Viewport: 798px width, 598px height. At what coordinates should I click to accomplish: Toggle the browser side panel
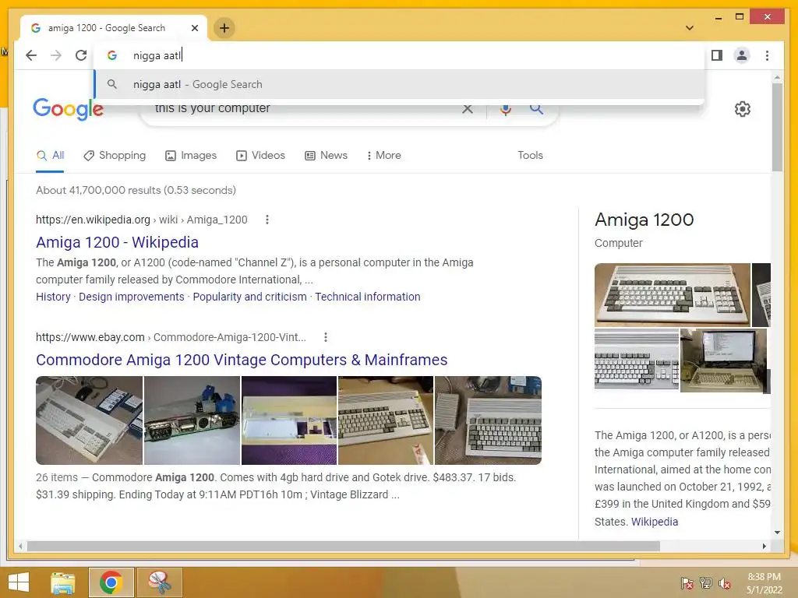pos(717,55)
